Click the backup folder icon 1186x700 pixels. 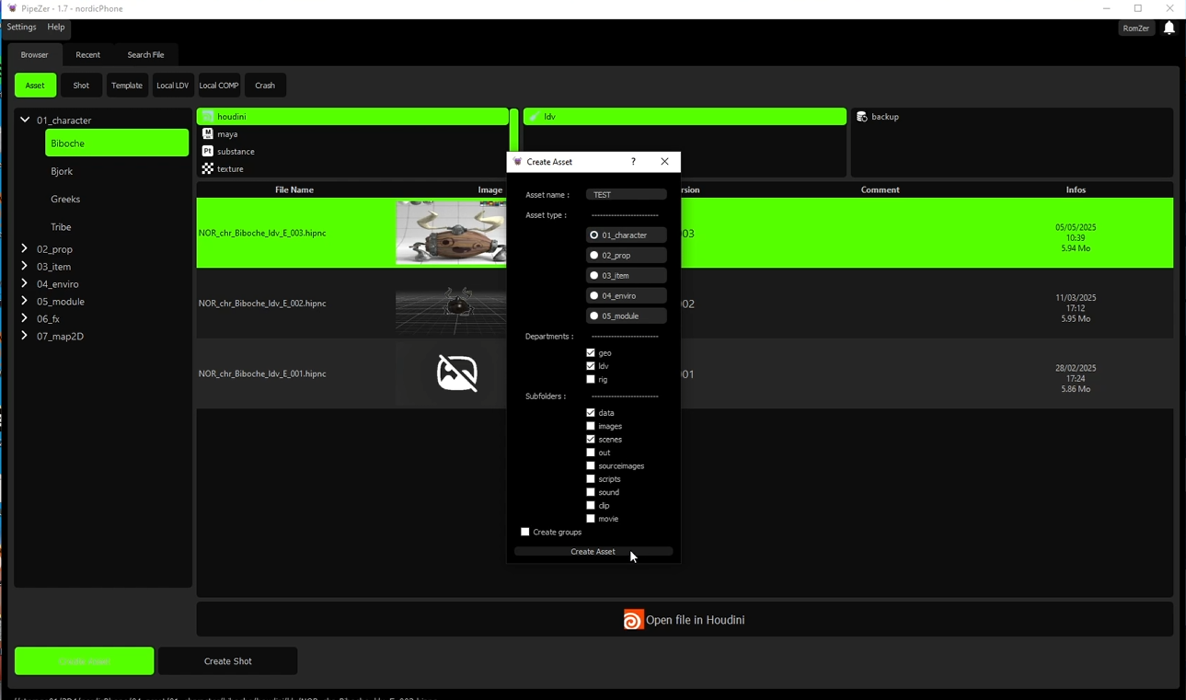pyautogui.click(x=862, y=117)
